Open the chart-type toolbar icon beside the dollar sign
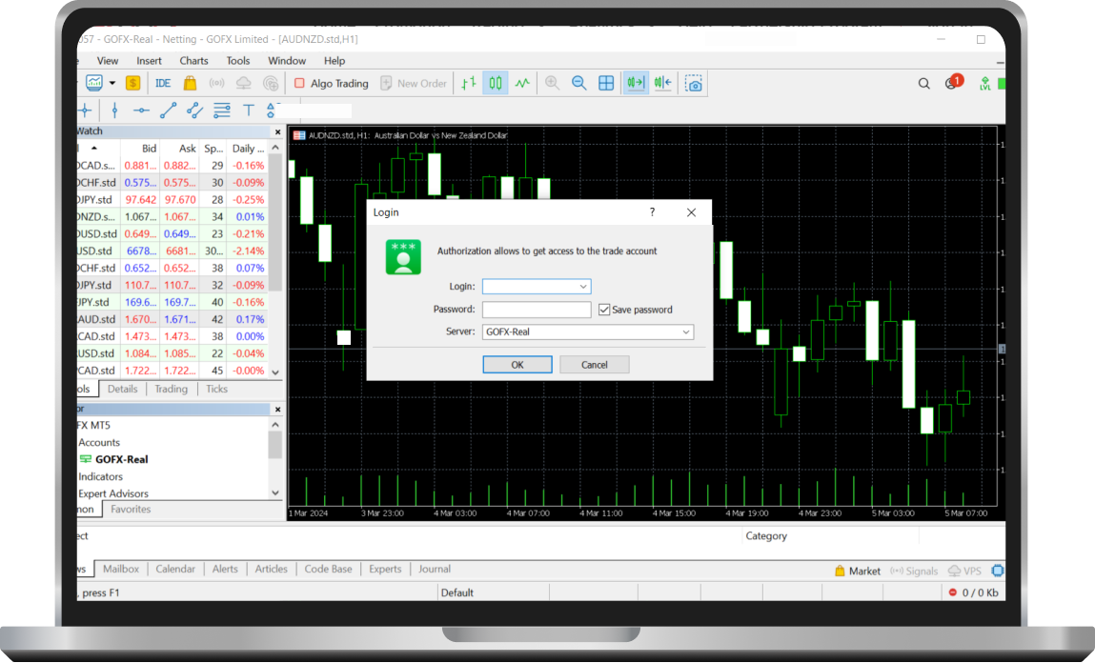This screenshot has height=663, width=1095. coord(93,83)
